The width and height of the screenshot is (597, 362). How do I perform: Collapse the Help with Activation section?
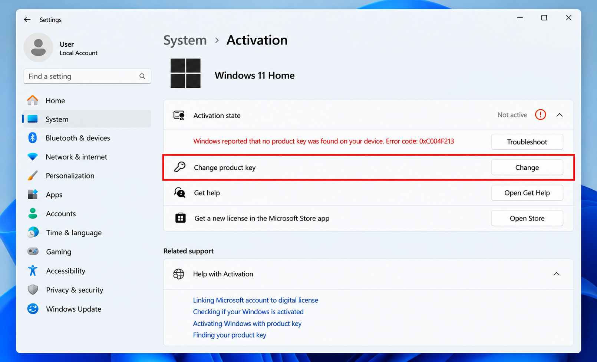click(x=557, y=274)
